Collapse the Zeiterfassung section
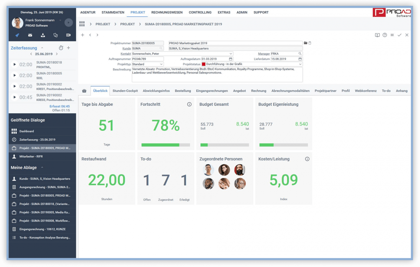The image size is (420, 267). pyautogui.click(x=42, y=48)
